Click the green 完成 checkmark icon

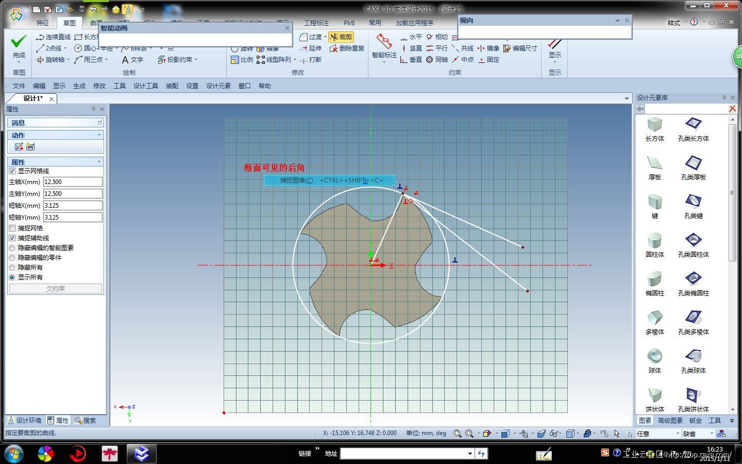[x=19, y=41]
